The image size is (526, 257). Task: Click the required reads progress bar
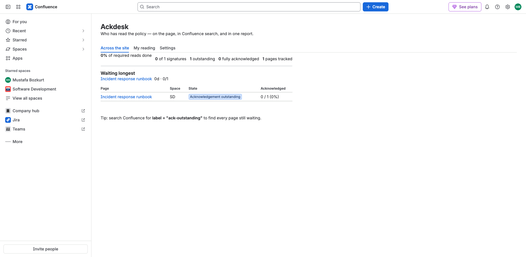point(196,66)
